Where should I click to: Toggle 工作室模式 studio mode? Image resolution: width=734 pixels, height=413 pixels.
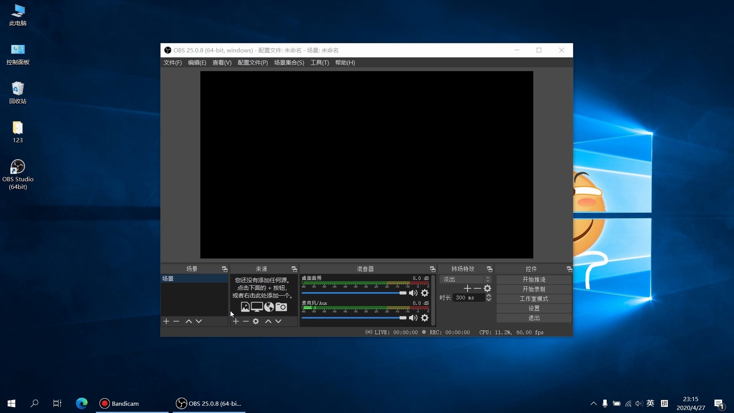coord(534,299)
